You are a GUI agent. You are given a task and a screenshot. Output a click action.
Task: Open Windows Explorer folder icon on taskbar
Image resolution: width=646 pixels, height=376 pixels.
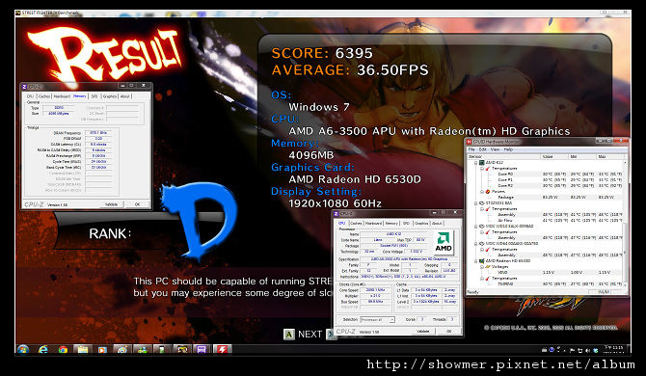(x=82, y=350)
